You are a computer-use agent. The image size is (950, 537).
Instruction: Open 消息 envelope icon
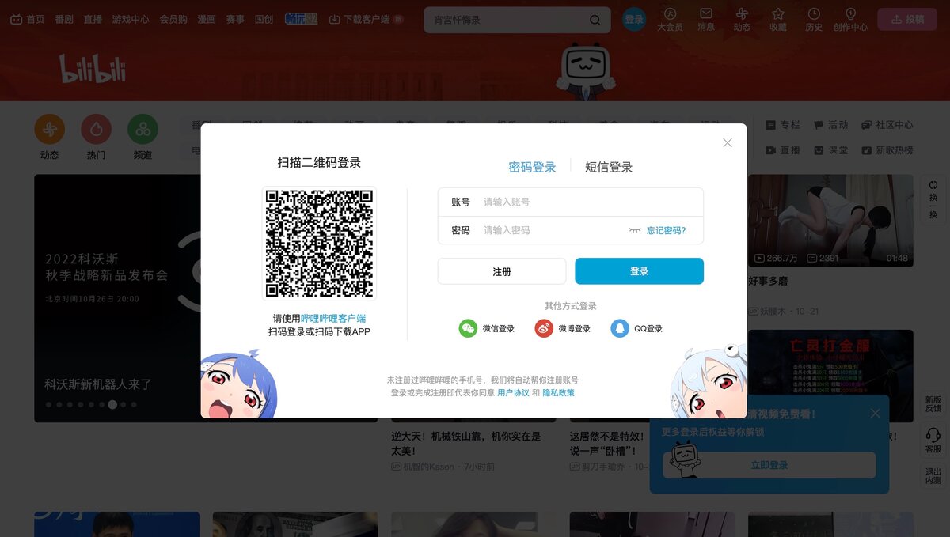(706, 13)
